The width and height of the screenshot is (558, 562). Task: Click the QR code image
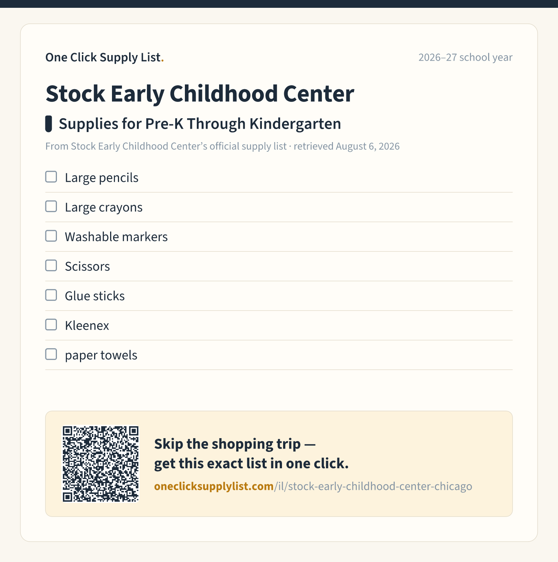[100, 464]
